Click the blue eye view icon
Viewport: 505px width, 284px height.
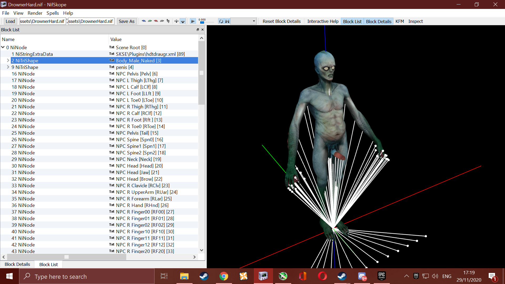coord(144,21)
